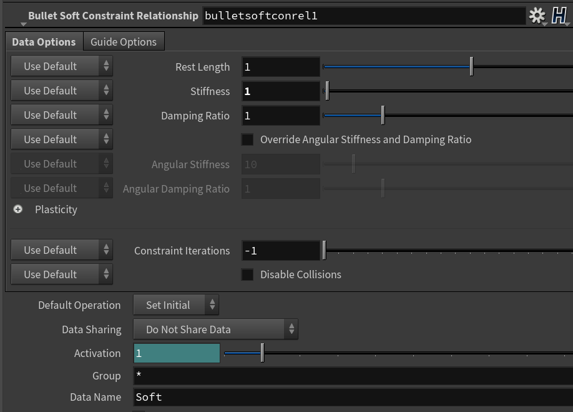Viewport: 573px width, 412px height.
Task: Click the Data Sharing label
Action: click(91, 329)
